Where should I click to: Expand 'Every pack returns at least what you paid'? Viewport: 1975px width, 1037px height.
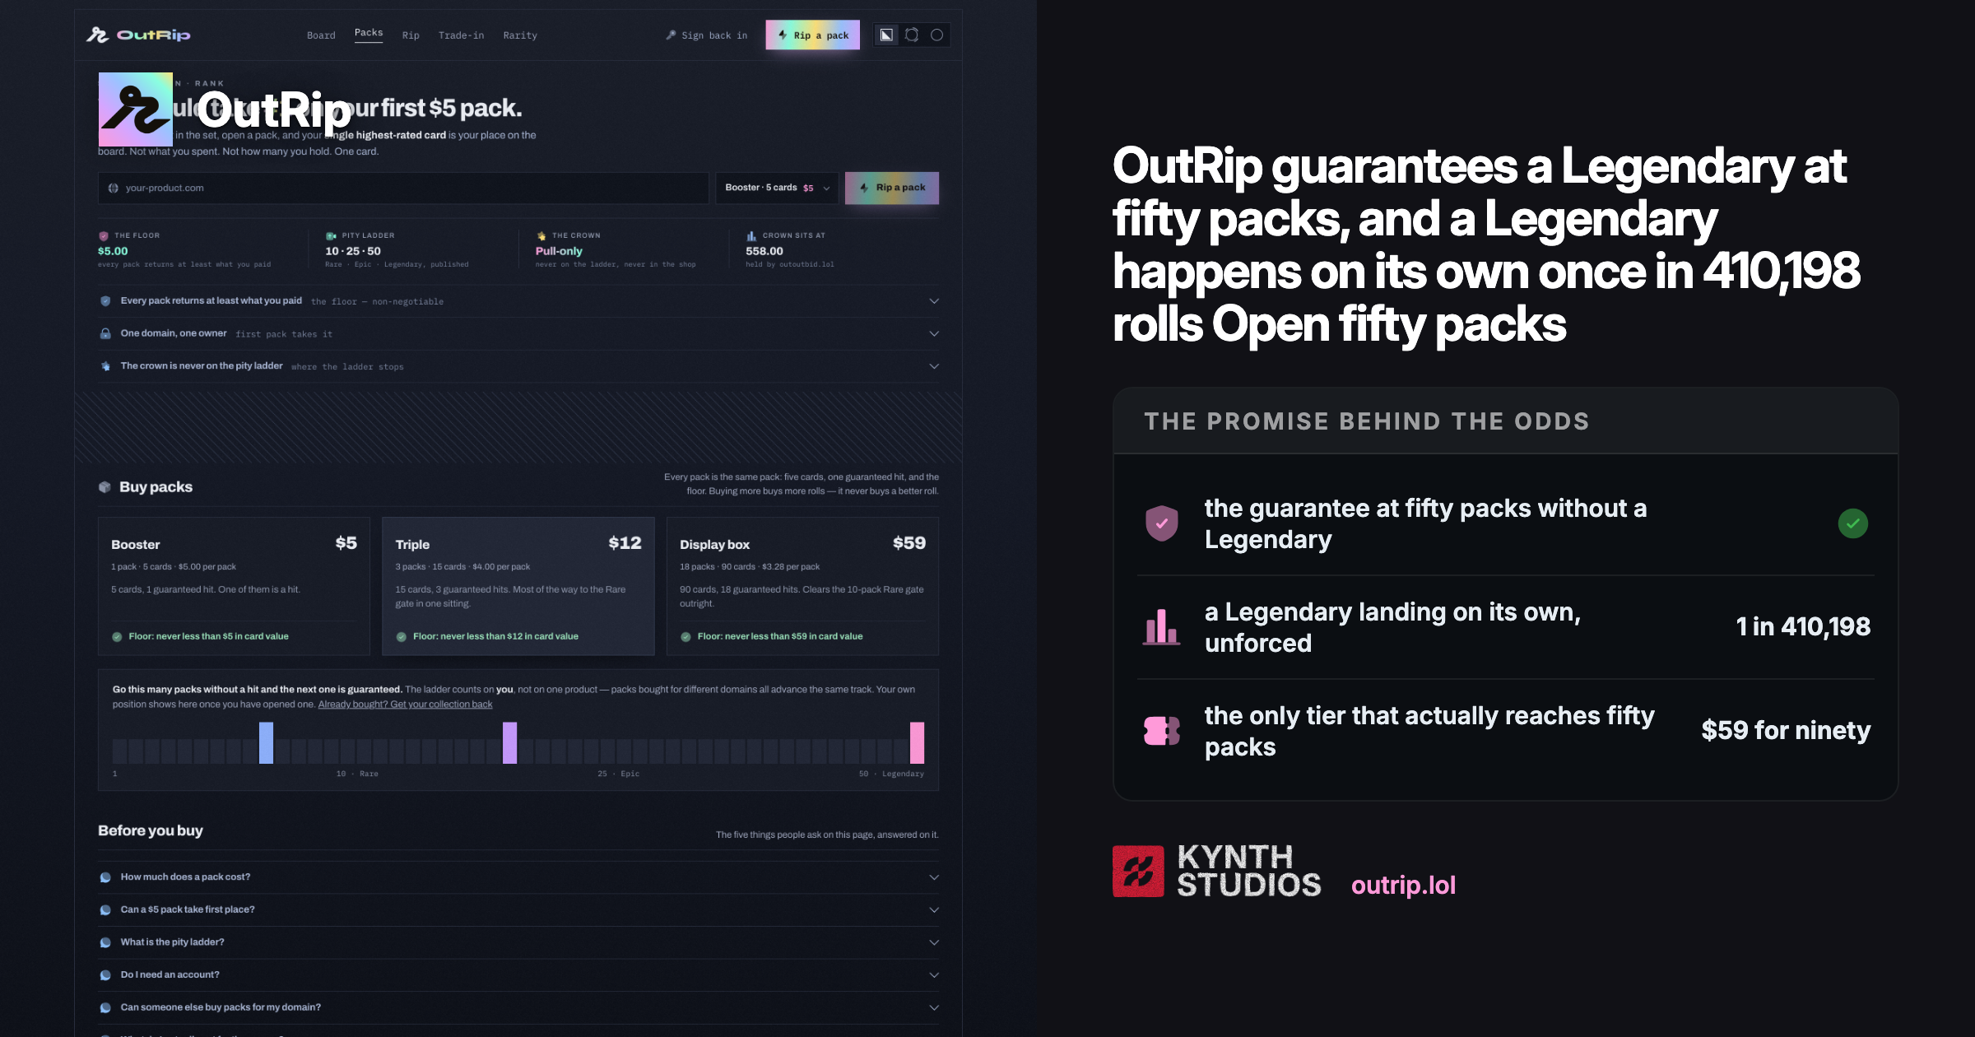[x=934, y=301]
